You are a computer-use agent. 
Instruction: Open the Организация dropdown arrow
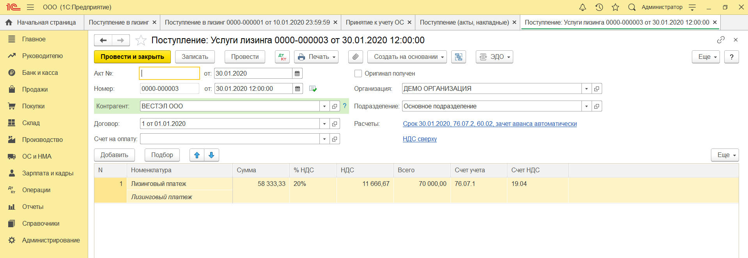(x=586, y=89)
